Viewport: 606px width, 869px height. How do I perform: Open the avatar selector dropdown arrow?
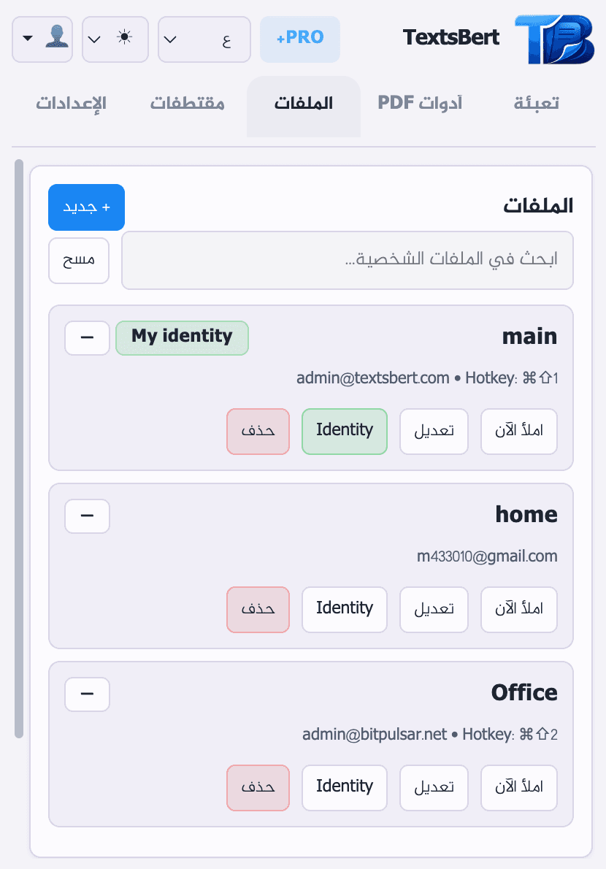(28, 39)
